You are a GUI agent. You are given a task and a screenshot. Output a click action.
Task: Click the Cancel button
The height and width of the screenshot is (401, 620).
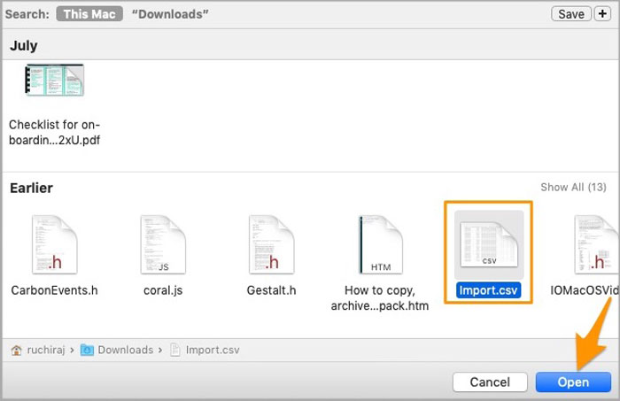tap(490, 382)
